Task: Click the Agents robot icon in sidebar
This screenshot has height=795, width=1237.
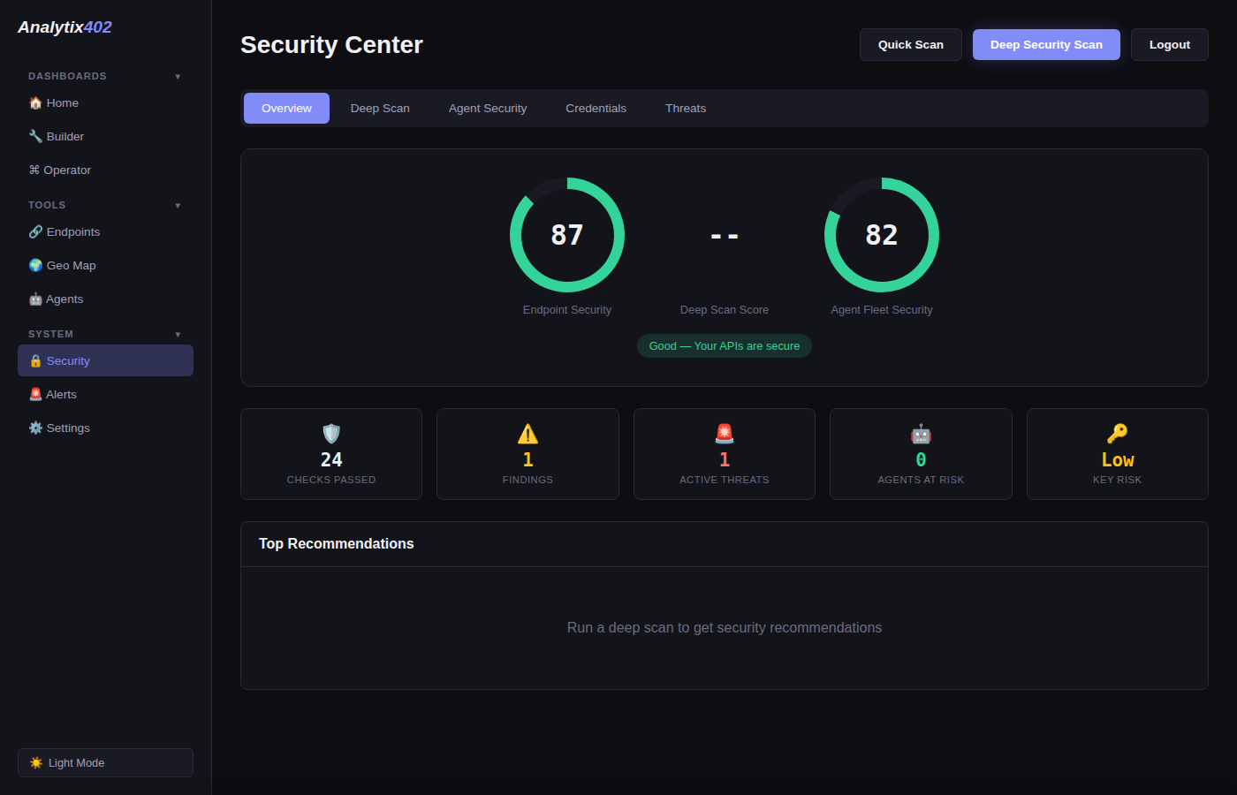Action: (35, 299)
